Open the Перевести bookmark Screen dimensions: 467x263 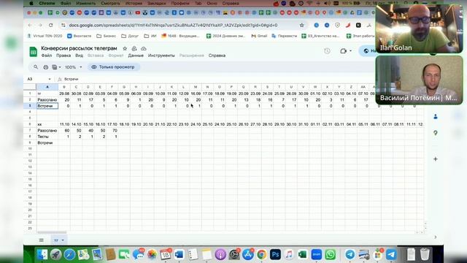[x=284, y=36]
